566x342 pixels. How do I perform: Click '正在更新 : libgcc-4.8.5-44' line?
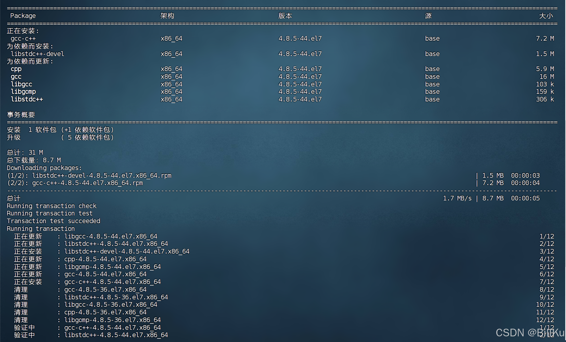click(x=86, y=236)
